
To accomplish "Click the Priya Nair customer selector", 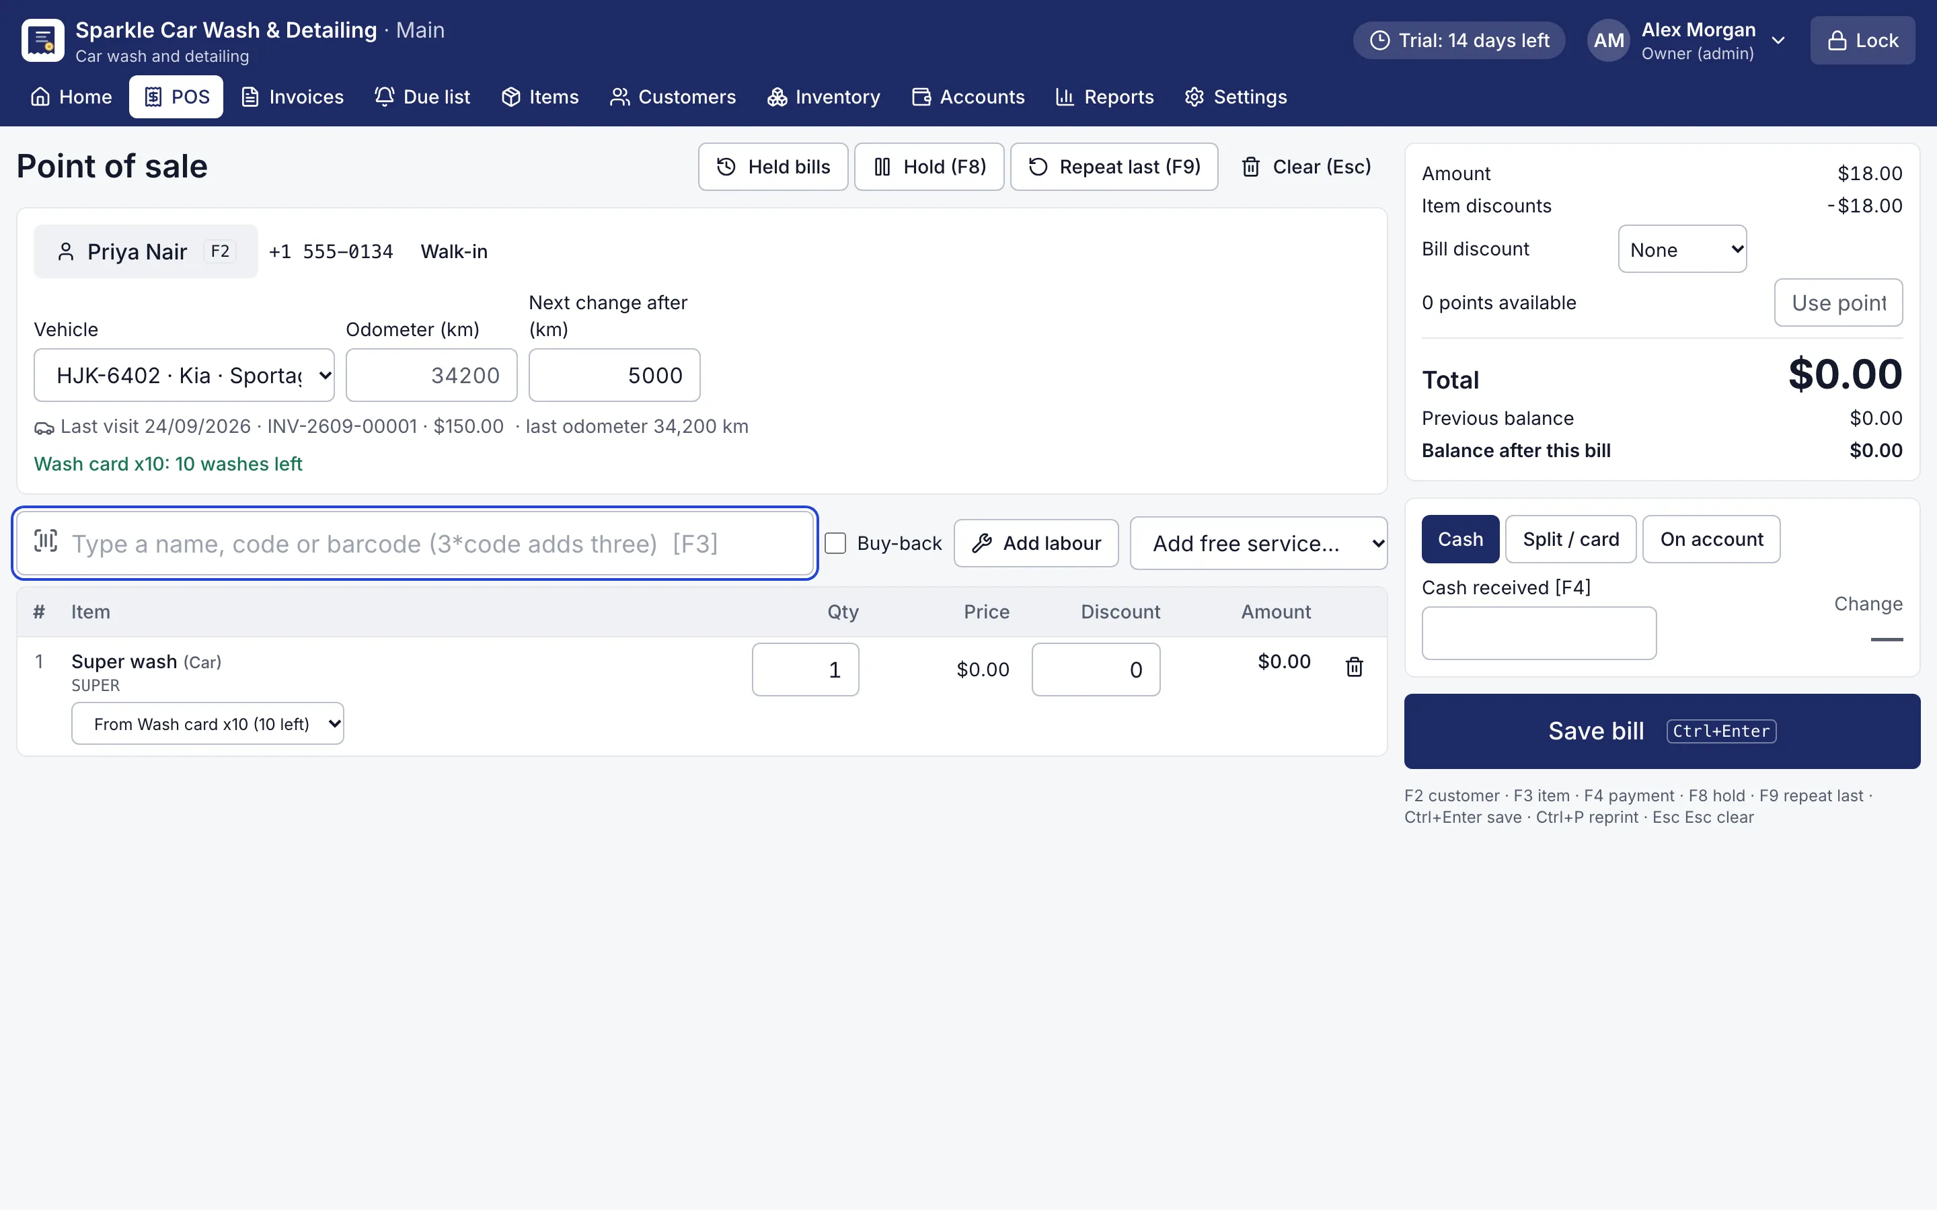I will coord(146,251).
